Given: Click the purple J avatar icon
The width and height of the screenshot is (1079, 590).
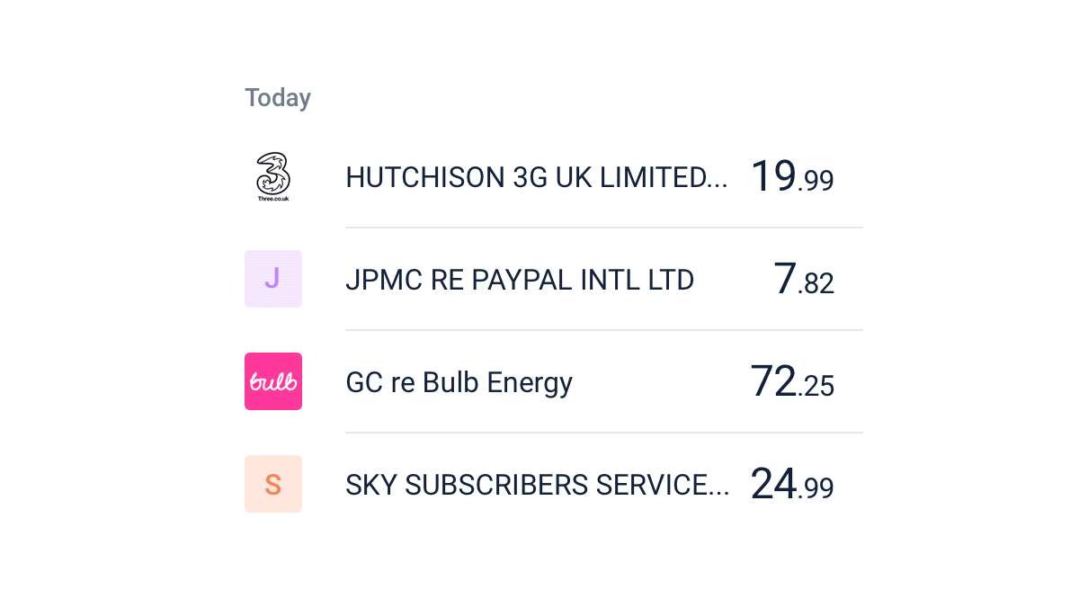Looking at the screenshot, I should (x=273, y=279).
